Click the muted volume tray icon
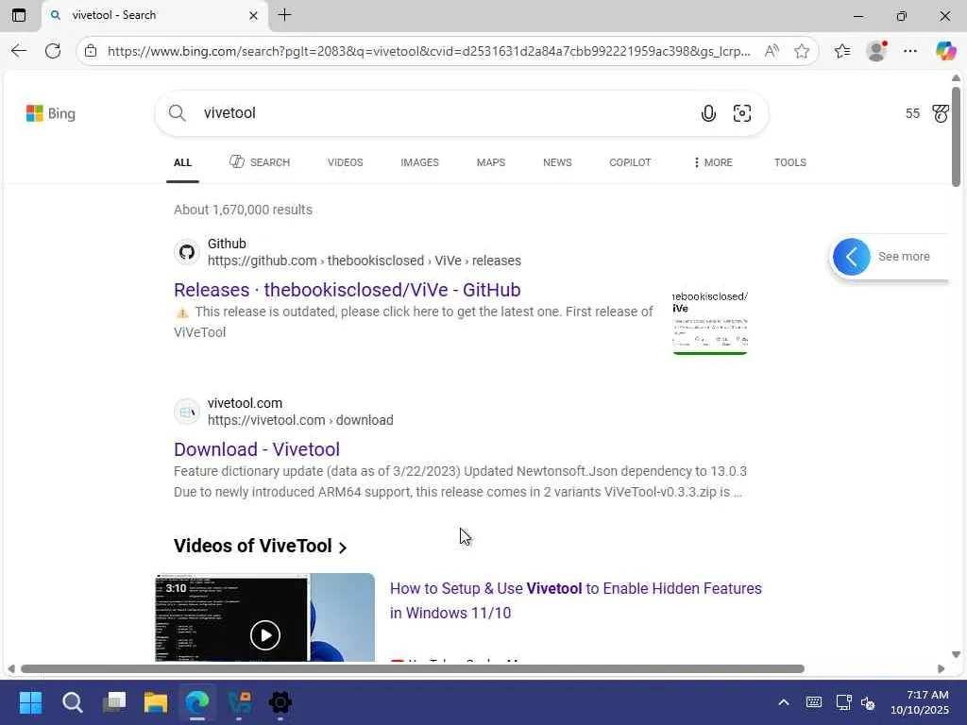Image resolution: width=967 pixels, height=725 pixels. [x=869, y=702]
